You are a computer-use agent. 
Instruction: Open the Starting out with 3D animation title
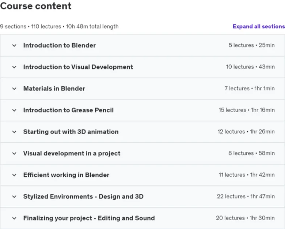(71, 132)
